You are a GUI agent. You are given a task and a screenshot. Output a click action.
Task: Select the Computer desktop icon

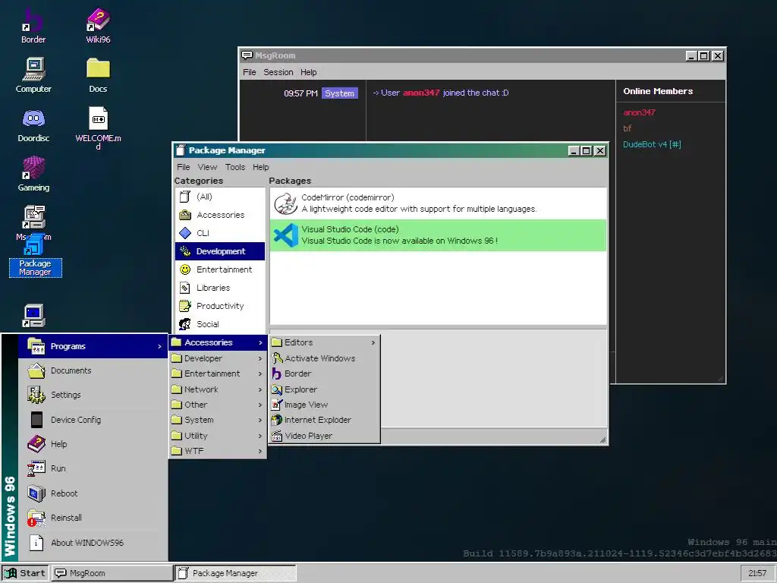(33, 75)
